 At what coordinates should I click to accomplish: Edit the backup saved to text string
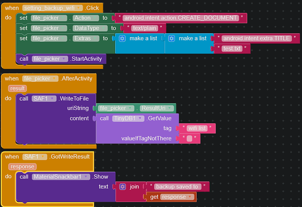click(x=177, y=186)
